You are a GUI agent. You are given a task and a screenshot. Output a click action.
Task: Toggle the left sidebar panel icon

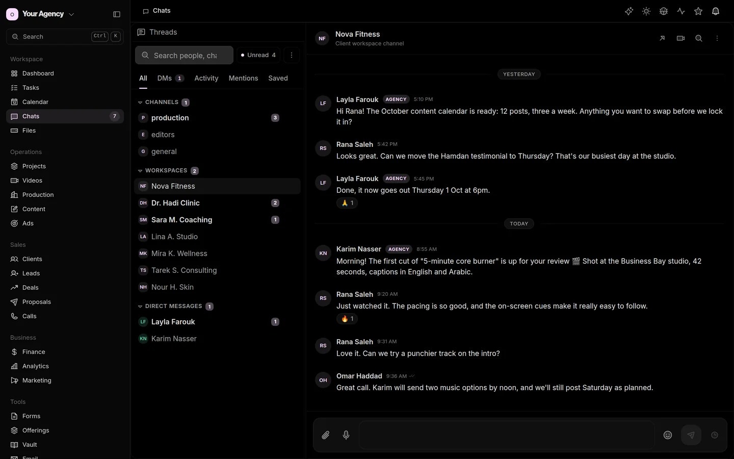pyautogui.click(x=117, y=14)
